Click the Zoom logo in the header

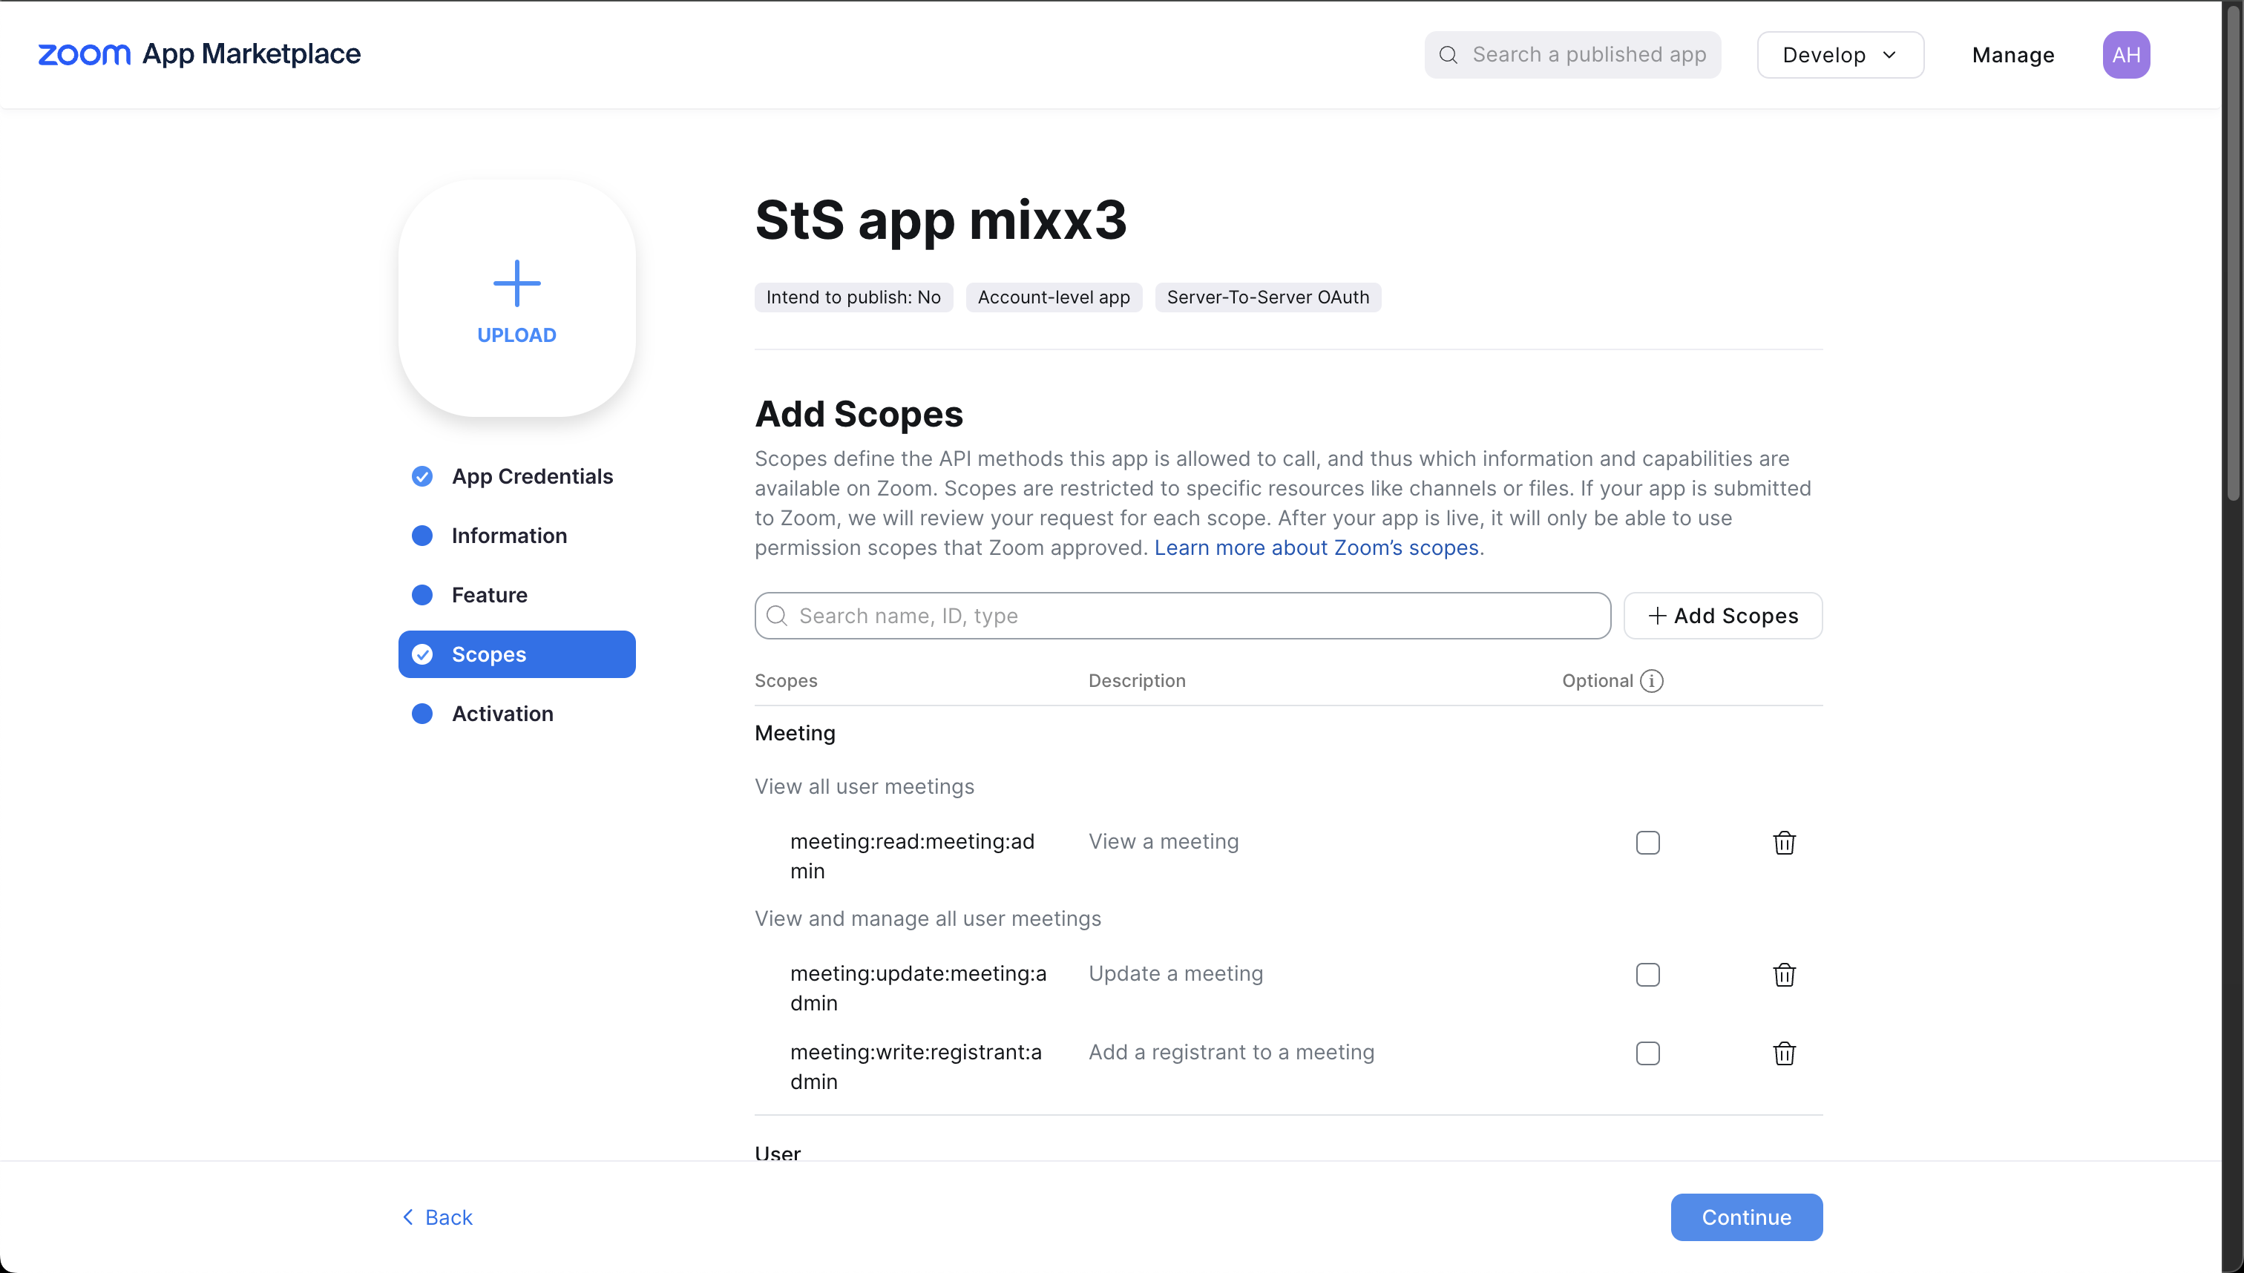point(84,54)
